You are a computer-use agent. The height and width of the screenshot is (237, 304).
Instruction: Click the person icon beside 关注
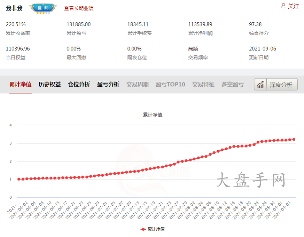[x=283, y=6]
